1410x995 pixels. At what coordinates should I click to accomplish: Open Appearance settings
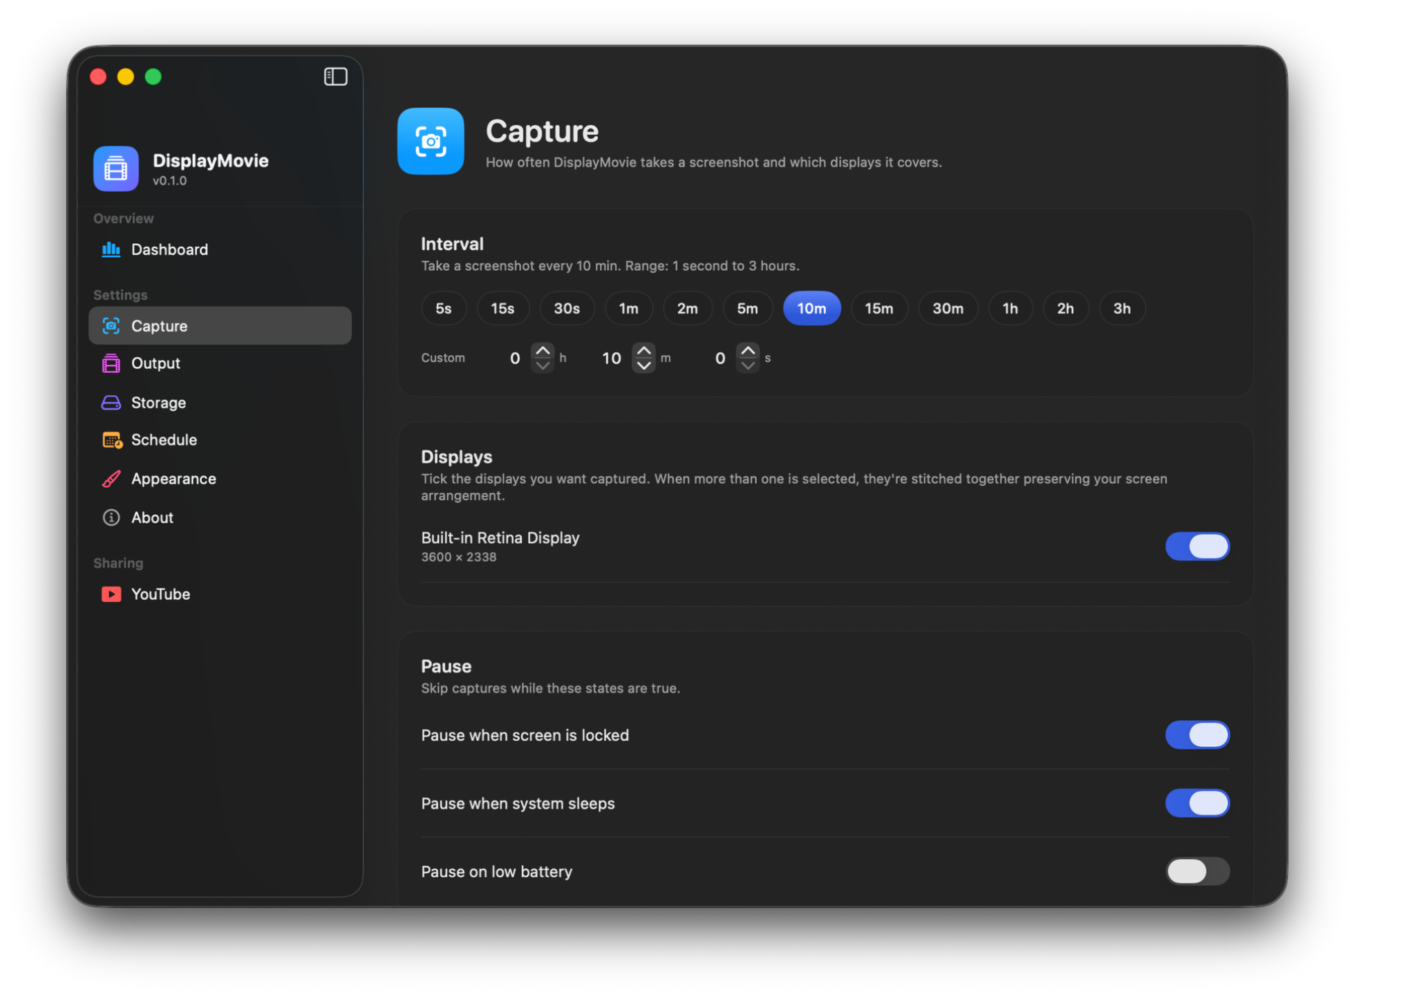pos(220,479)
